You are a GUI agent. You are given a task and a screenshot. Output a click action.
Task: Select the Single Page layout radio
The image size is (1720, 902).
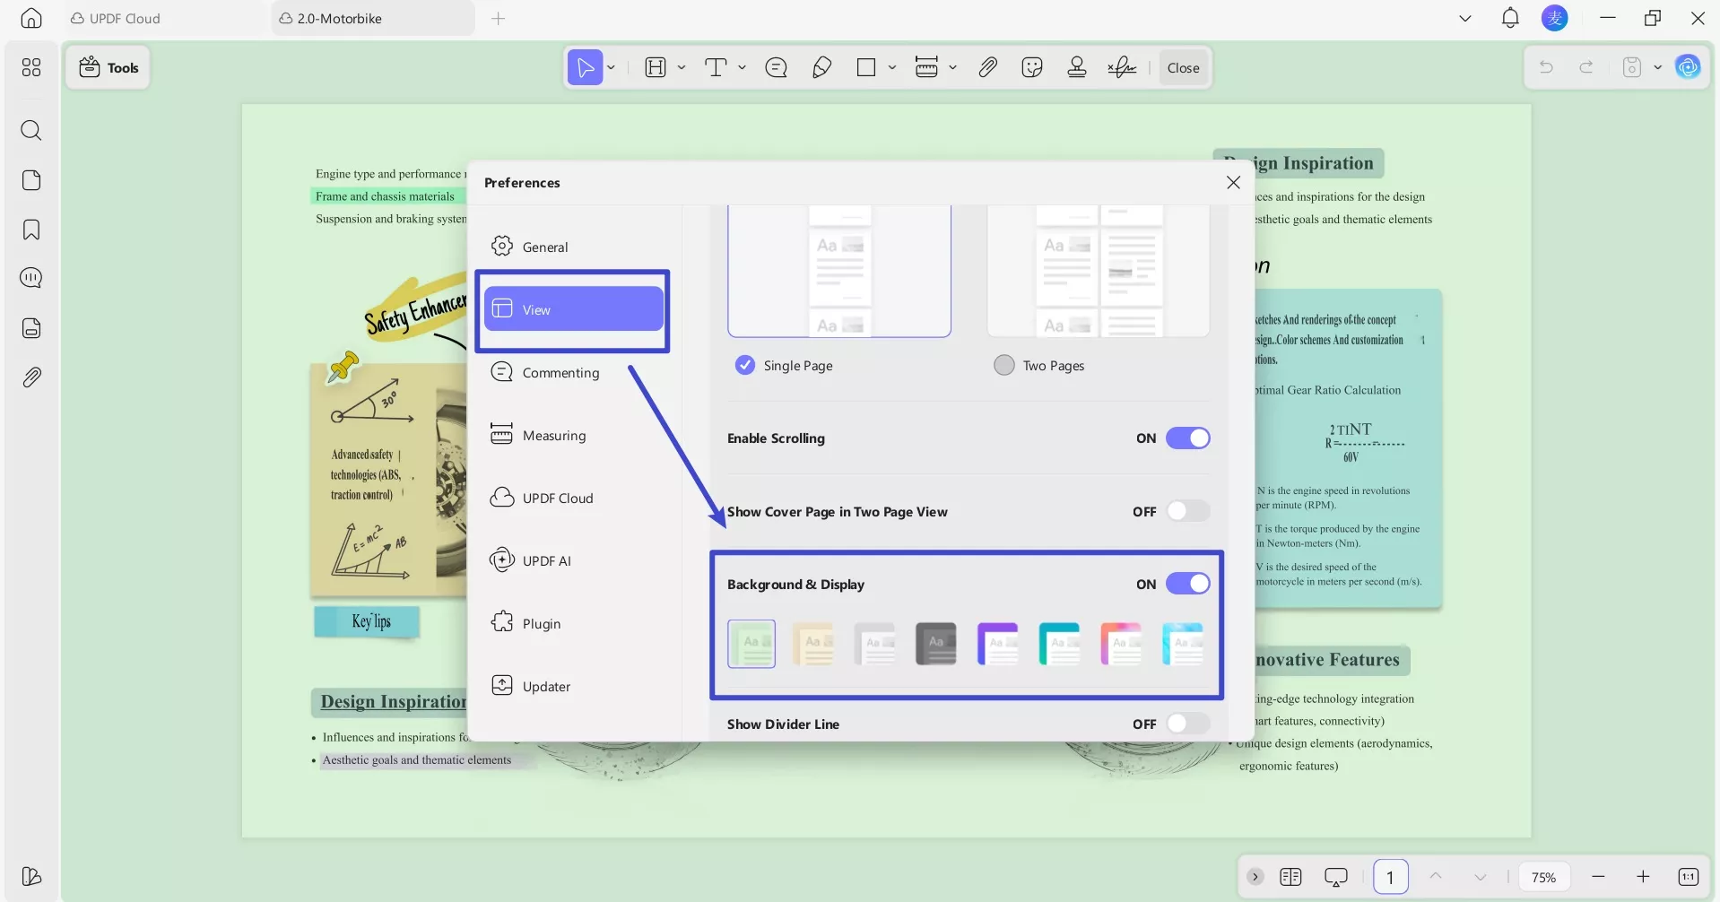pyautogui.click(x=744, y=365)
